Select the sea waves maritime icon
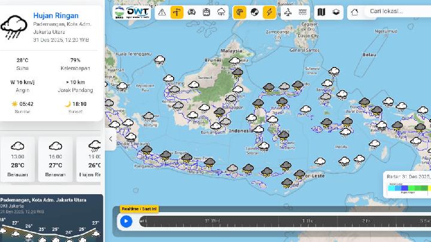The height and width of the screenshot is (242, 431). point(303,12)
